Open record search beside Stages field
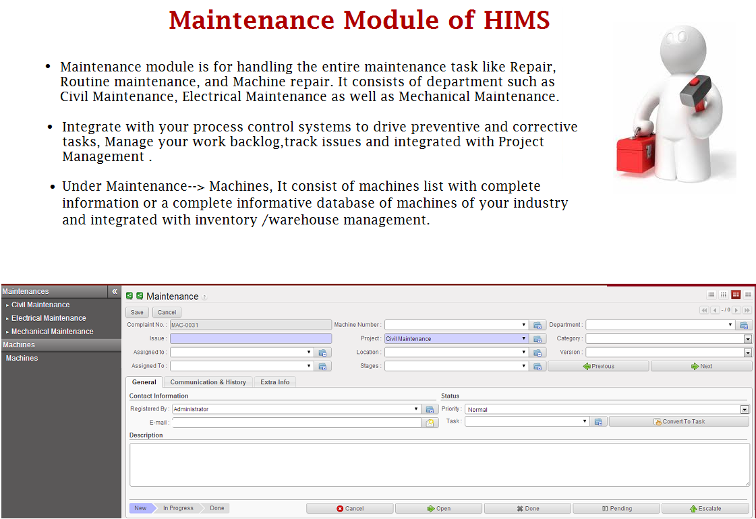 pos(537,367)
